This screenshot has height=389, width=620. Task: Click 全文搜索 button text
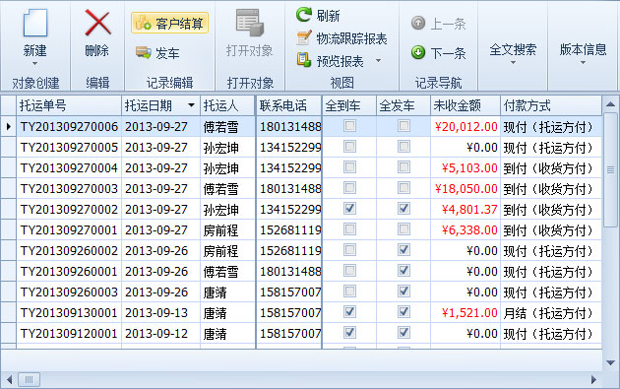pos(513,49)
